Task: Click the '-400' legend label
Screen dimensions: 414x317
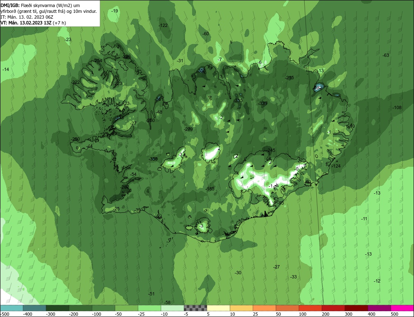Action: click(27, 314)
